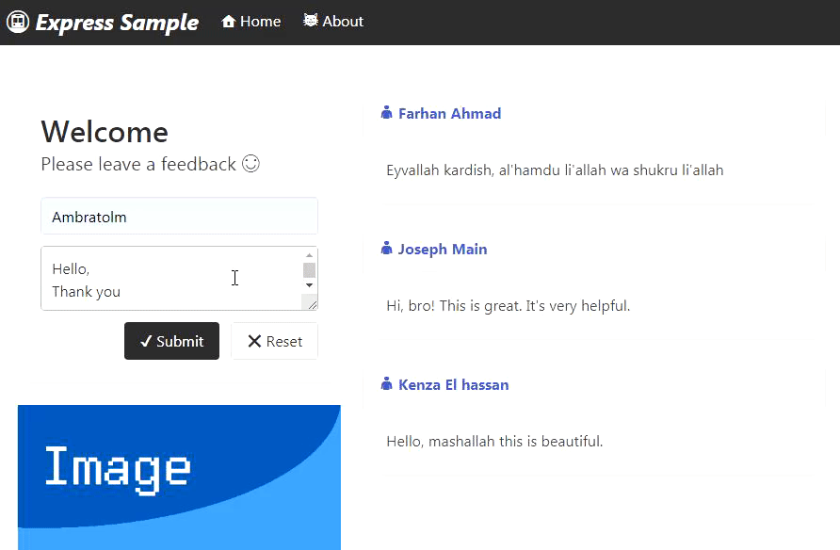Open the Home navigation item
Viewport: 840px width, 550px height.
pyautogui.click(x=251, y=22)
